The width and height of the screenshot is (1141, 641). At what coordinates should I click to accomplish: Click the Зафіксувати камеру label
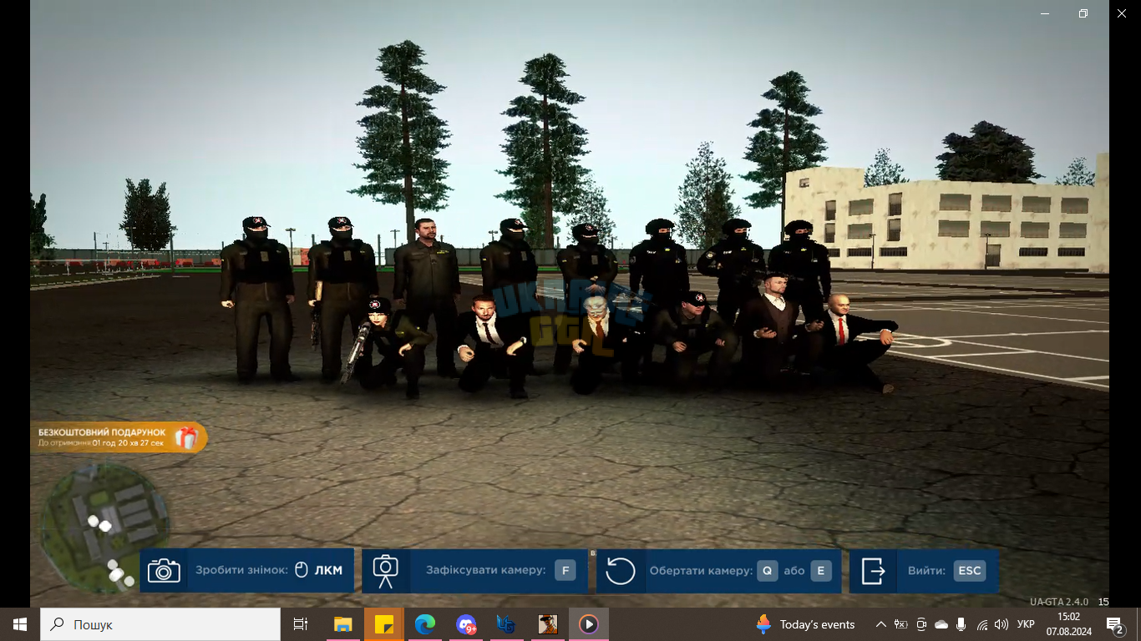(486, 571)
